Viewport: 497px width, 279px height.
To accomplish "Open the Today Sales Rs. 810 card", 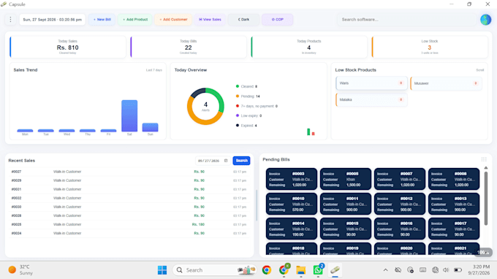I will pyautogui.click(x=67, y=47).
